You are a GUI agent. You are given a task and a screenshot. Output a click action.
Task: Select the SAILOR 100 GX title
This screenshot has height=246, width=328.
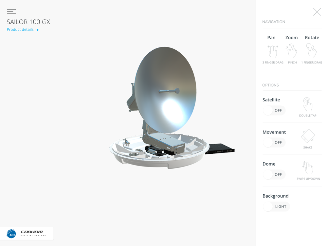click(28, 22)
